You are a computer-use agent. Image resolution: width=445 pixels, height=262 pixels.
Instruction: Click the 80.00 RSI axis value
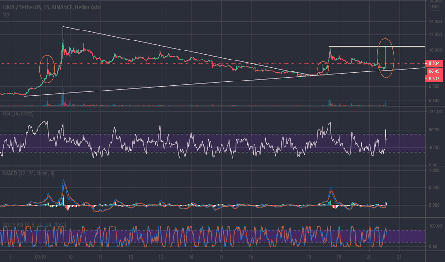pyautogui.click(x=435, y=130)
